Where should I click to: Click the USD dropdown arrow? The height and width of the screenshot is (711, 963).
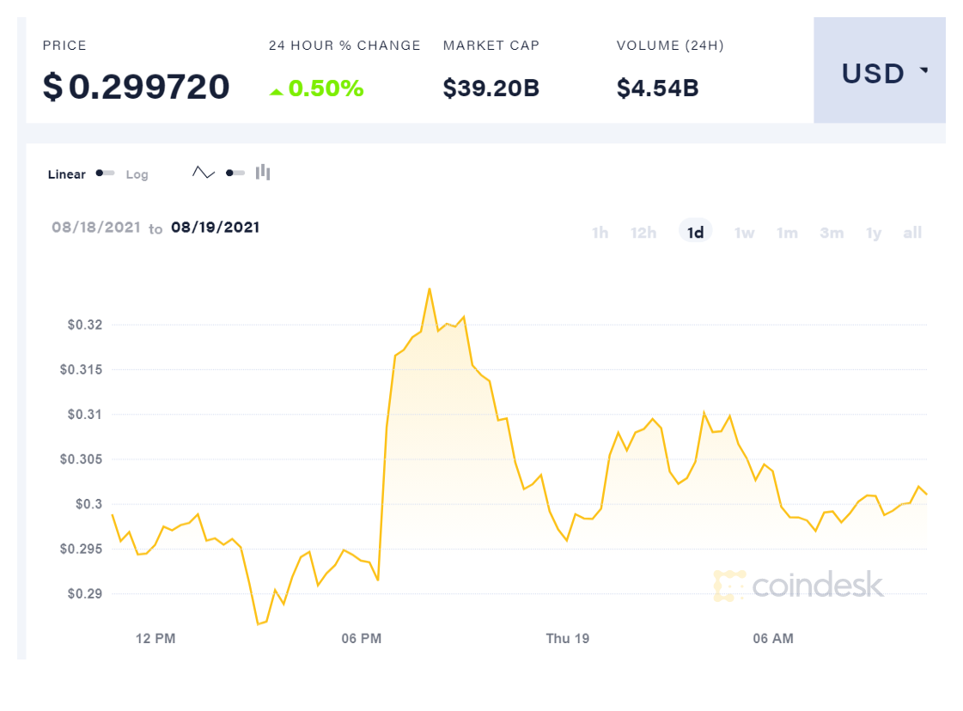coord(924,70)
